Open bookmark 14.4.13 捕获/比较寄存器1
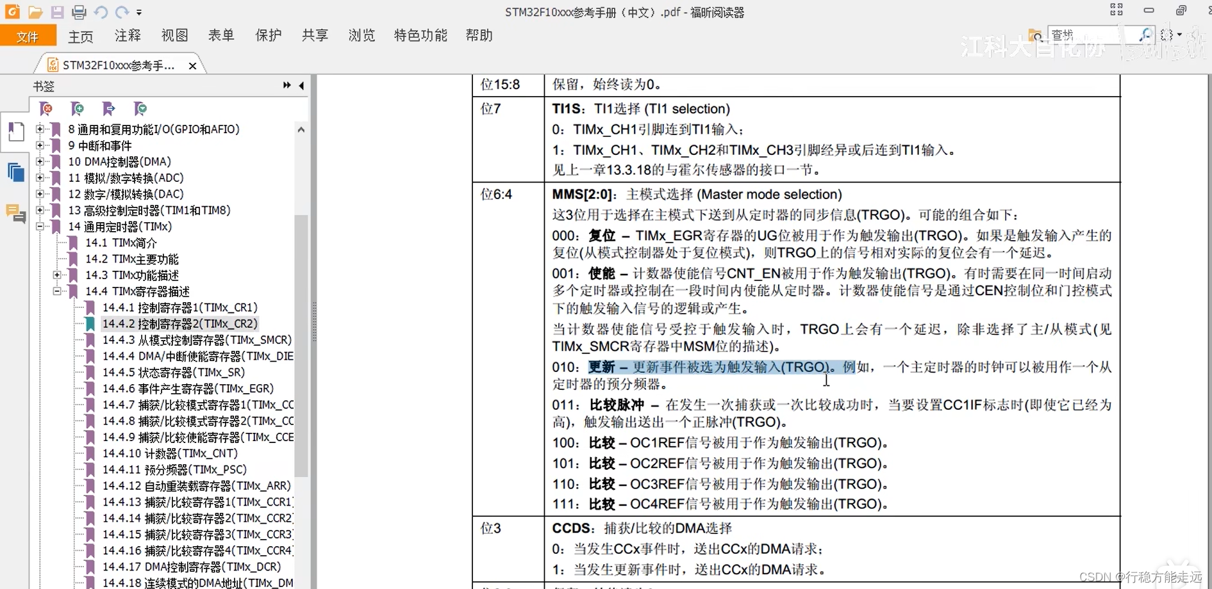Viewport: 1212px width, 589px height. 198,502
